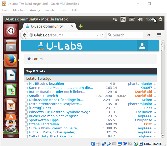The image size is (167, 146).
Task: Open the 'Smalltalk Bereich' thread link
Action: click(x=43, y=96)
